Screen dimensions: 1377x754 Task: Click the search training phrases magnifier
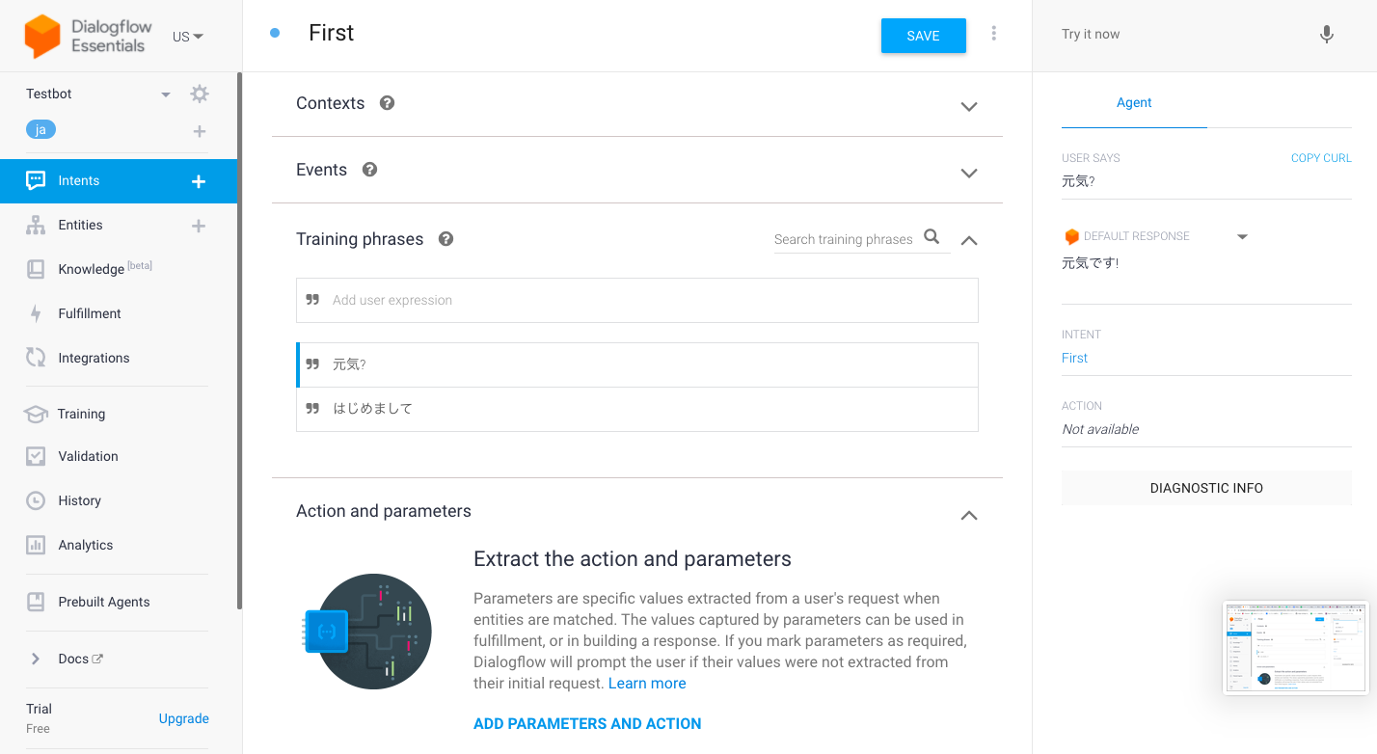[x=931, y=235]
